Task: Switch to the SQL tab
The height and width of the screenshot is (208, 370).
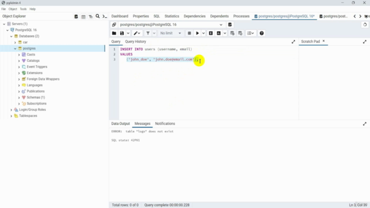Action: 157,16
